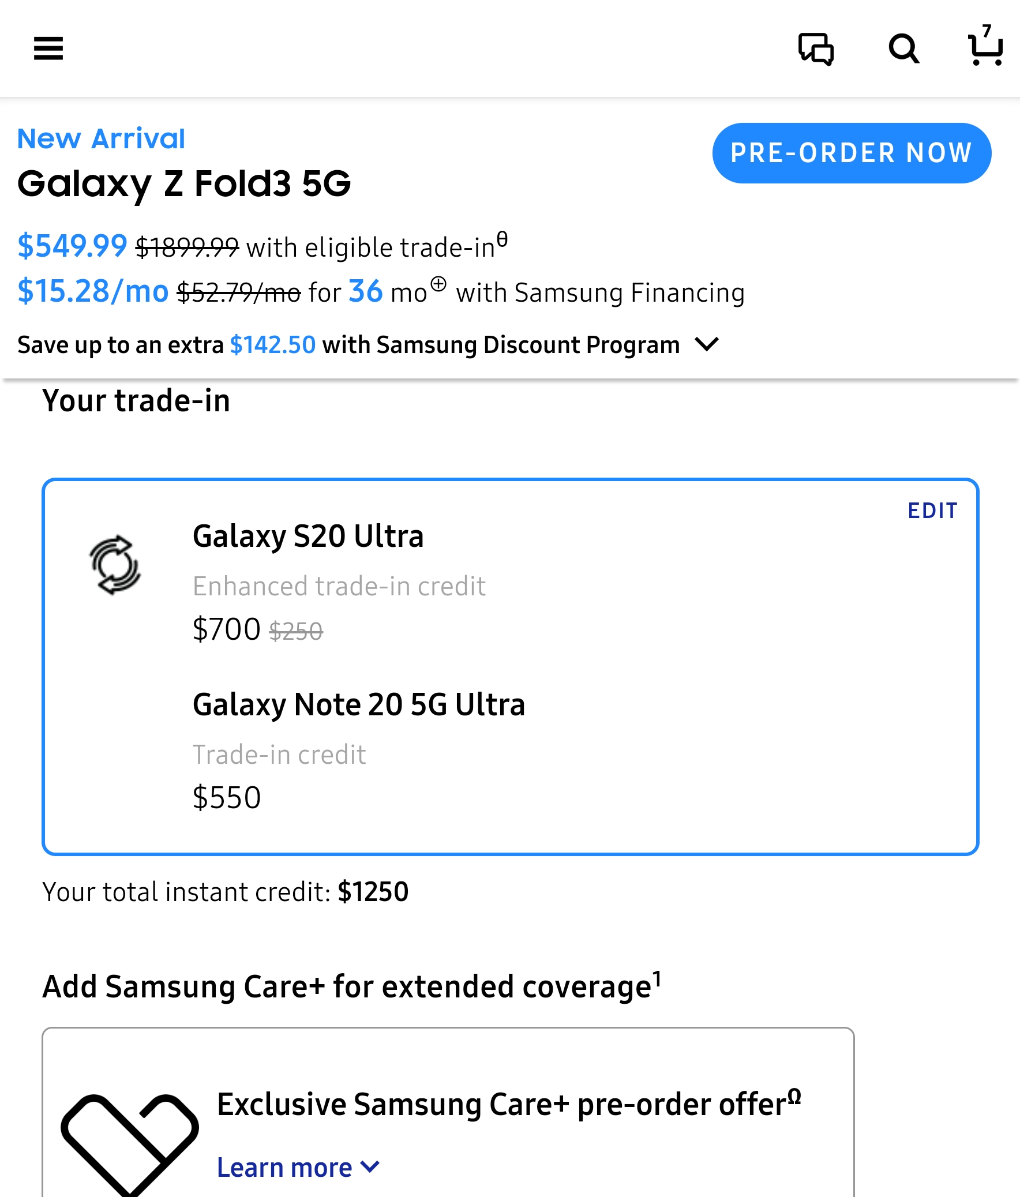Open the chat support icon

coord(815,49)
